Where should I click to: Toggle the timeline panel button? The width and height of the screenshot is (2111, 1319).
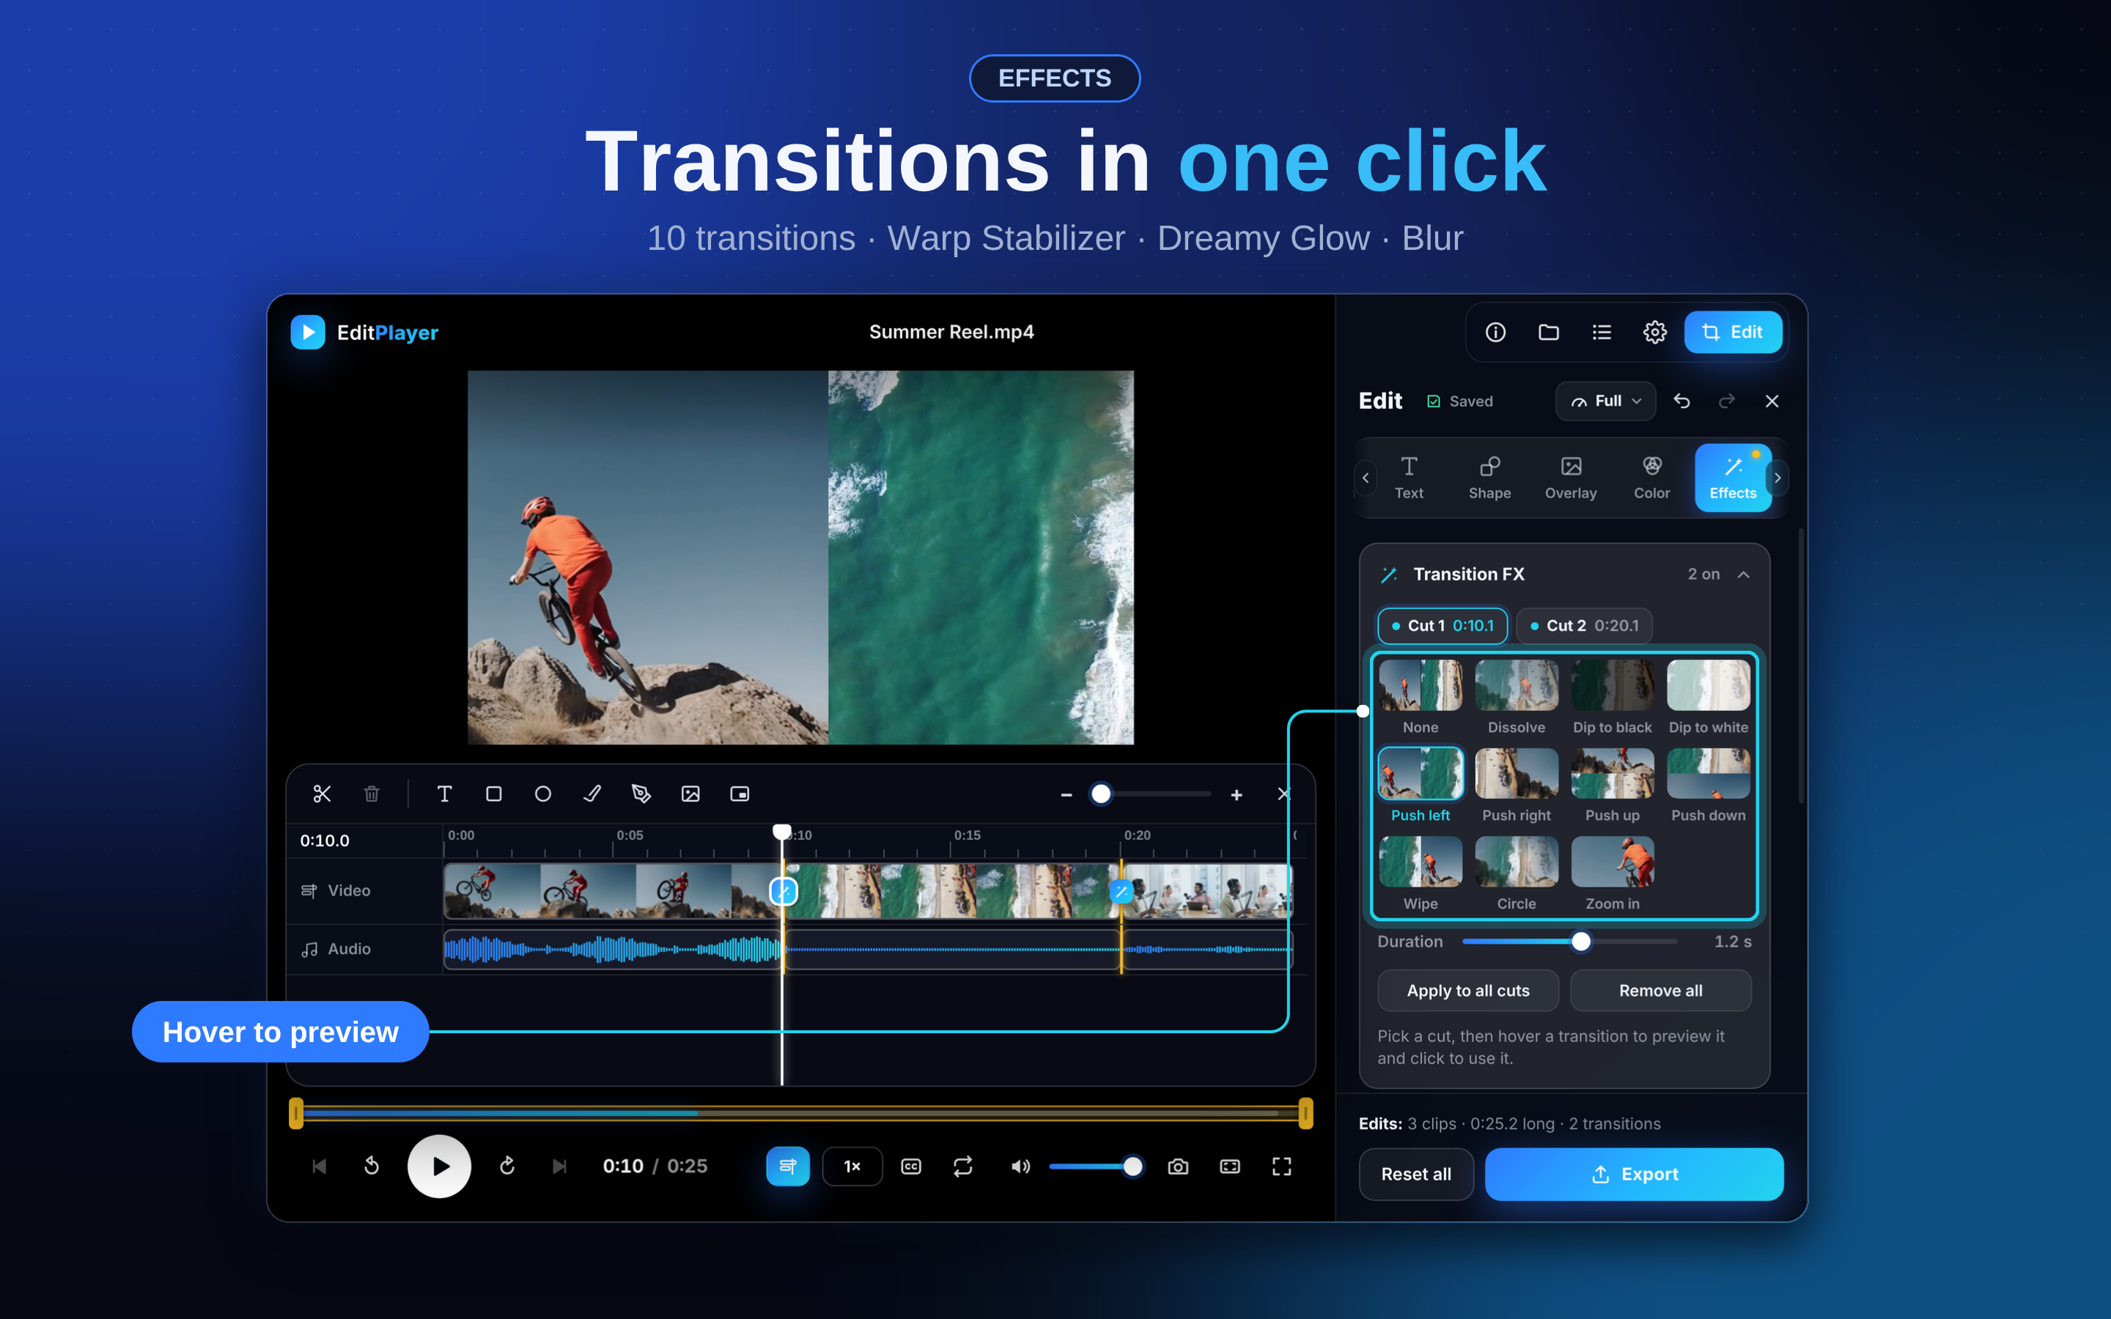click(788, 1167)
